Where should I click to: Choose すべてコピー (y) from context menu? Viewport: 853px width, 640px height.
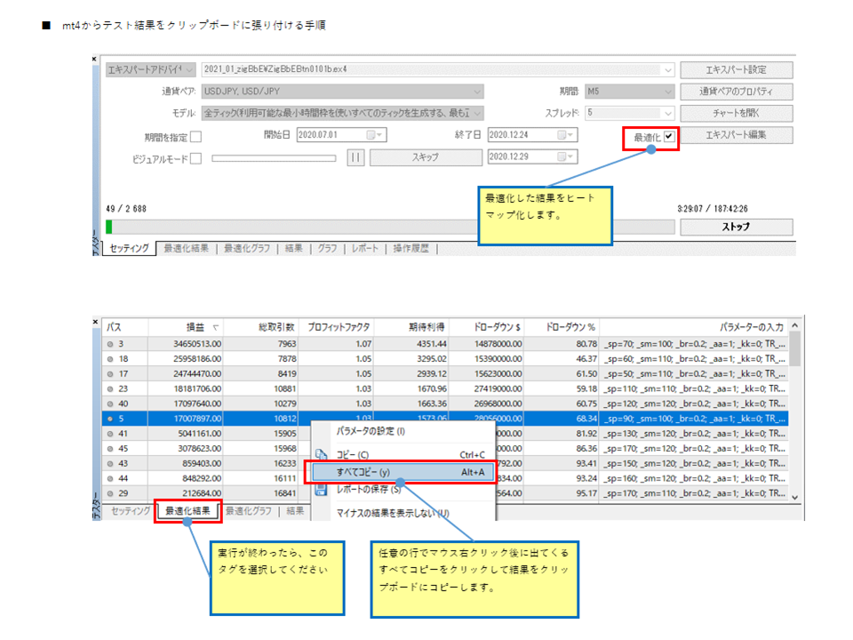point(403,472)
